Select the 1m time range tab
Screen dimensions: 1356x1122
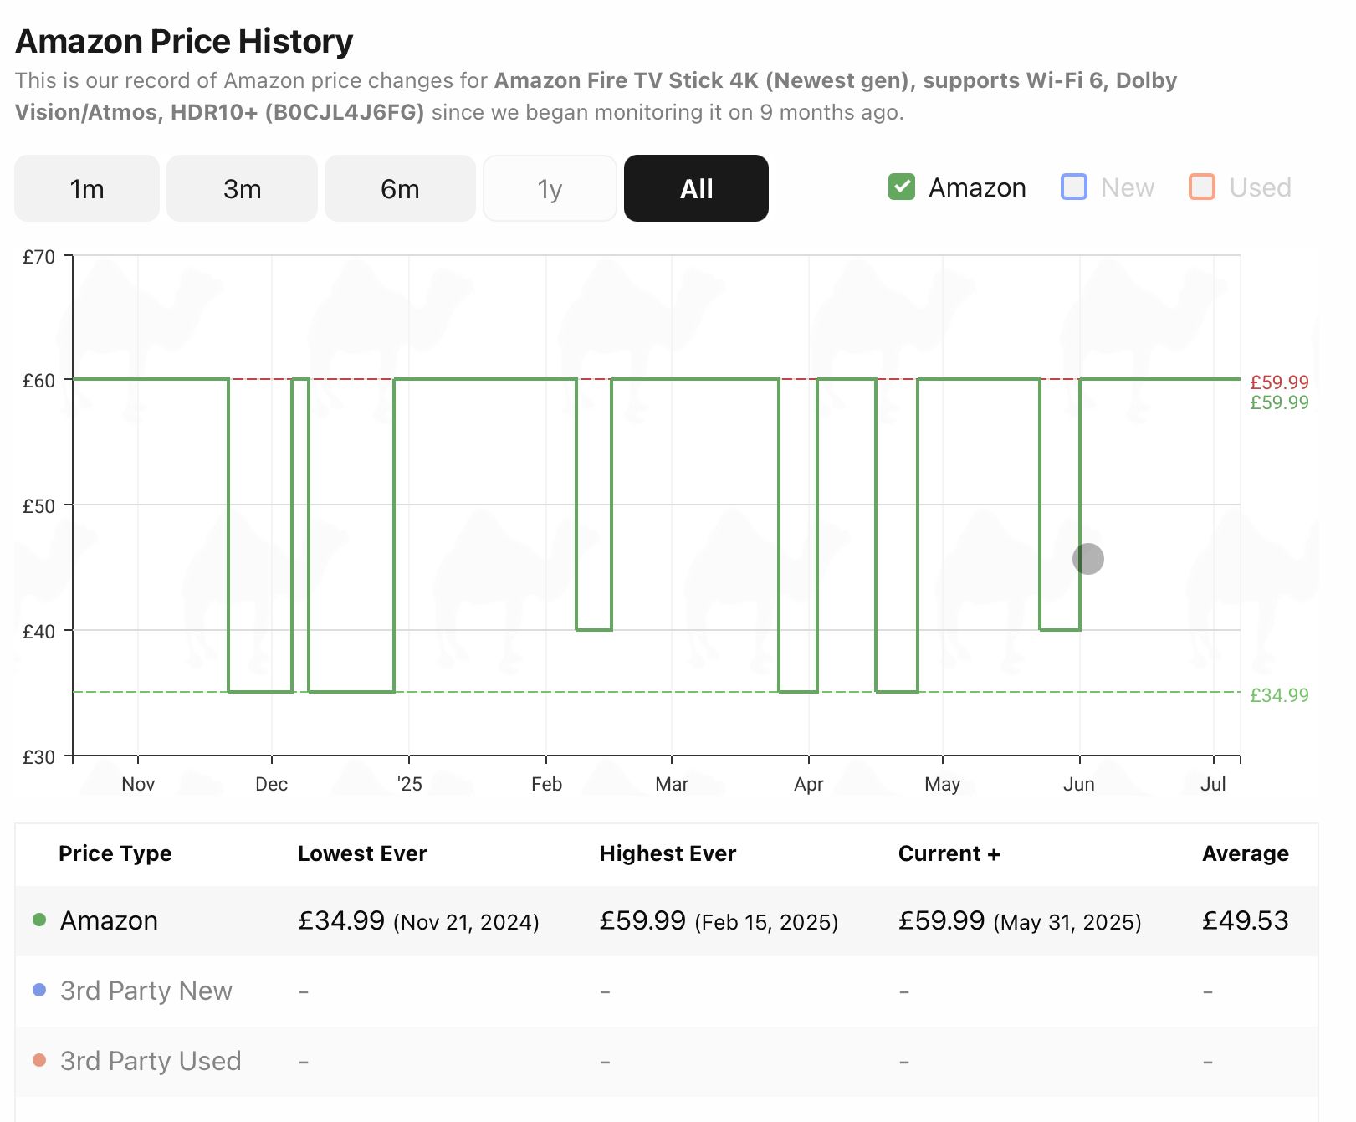pos(87,188)
